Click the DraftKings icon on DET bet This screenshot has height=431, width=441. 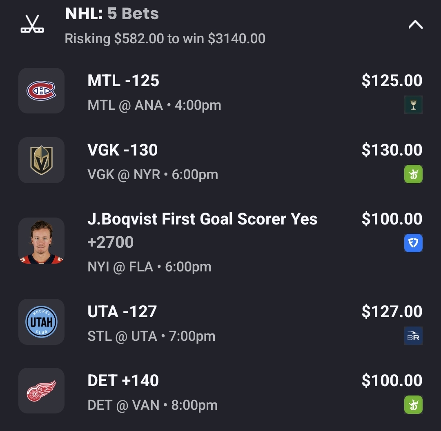click(413, 405)
